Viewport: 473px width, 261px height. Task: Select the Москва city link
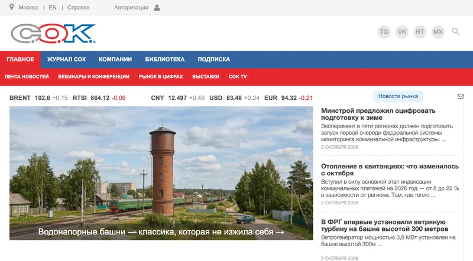[x=28, y=8]
